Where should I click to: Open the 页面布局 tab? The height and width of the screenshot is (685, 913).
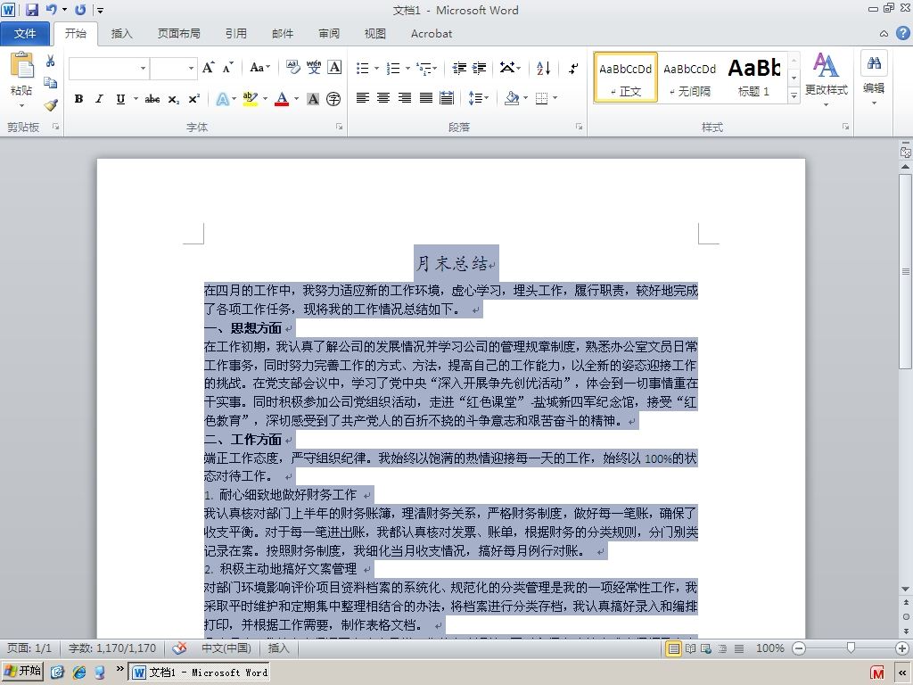click(178, 33)
